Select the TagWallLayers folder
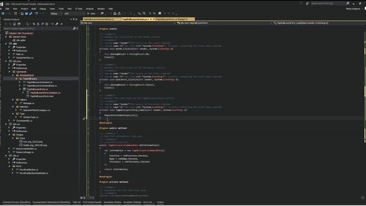 click(30, 79)
